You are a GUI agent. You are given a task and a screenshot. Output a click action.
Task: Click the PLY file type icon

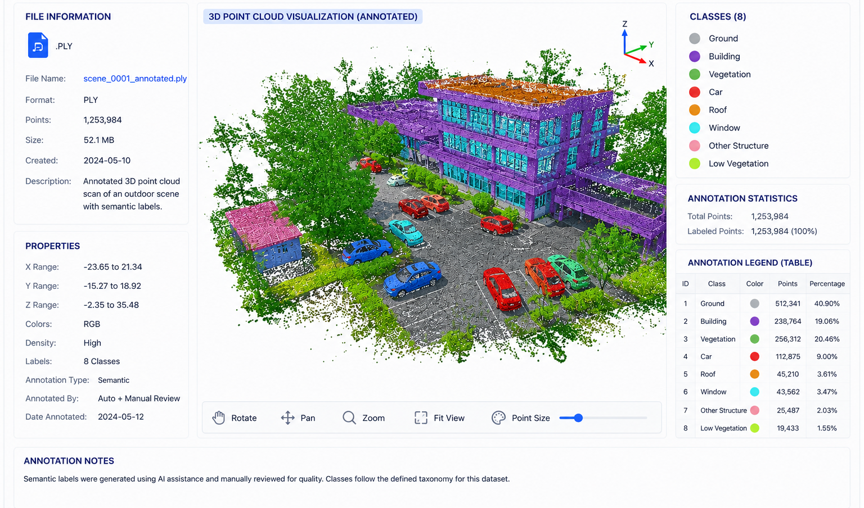[38, 45]
